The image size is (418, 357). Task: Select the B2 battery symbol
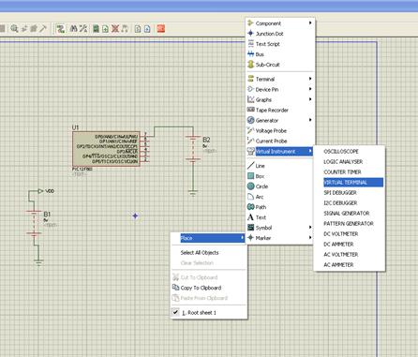point(193,148)
